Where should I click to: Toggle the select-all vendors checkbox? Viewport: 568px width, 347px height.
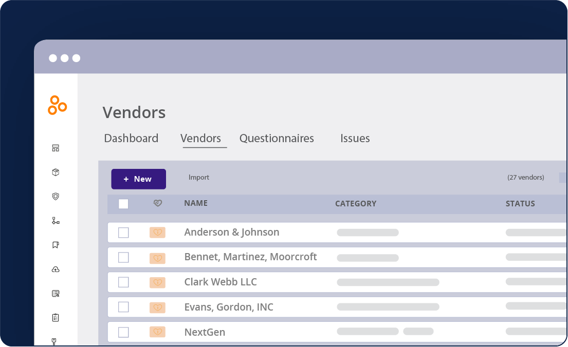tap(123, 204)
